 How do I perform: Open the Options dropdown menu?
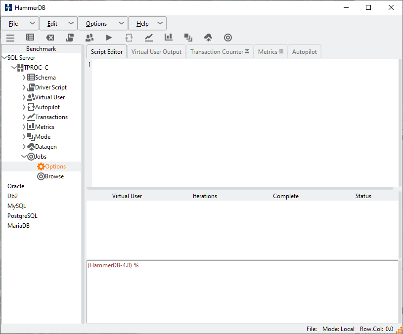[x=103, y=23]
